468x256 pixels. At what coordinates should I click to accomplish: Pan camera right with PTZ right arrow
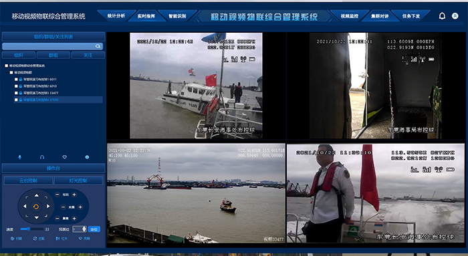click(x=47, y=206)
